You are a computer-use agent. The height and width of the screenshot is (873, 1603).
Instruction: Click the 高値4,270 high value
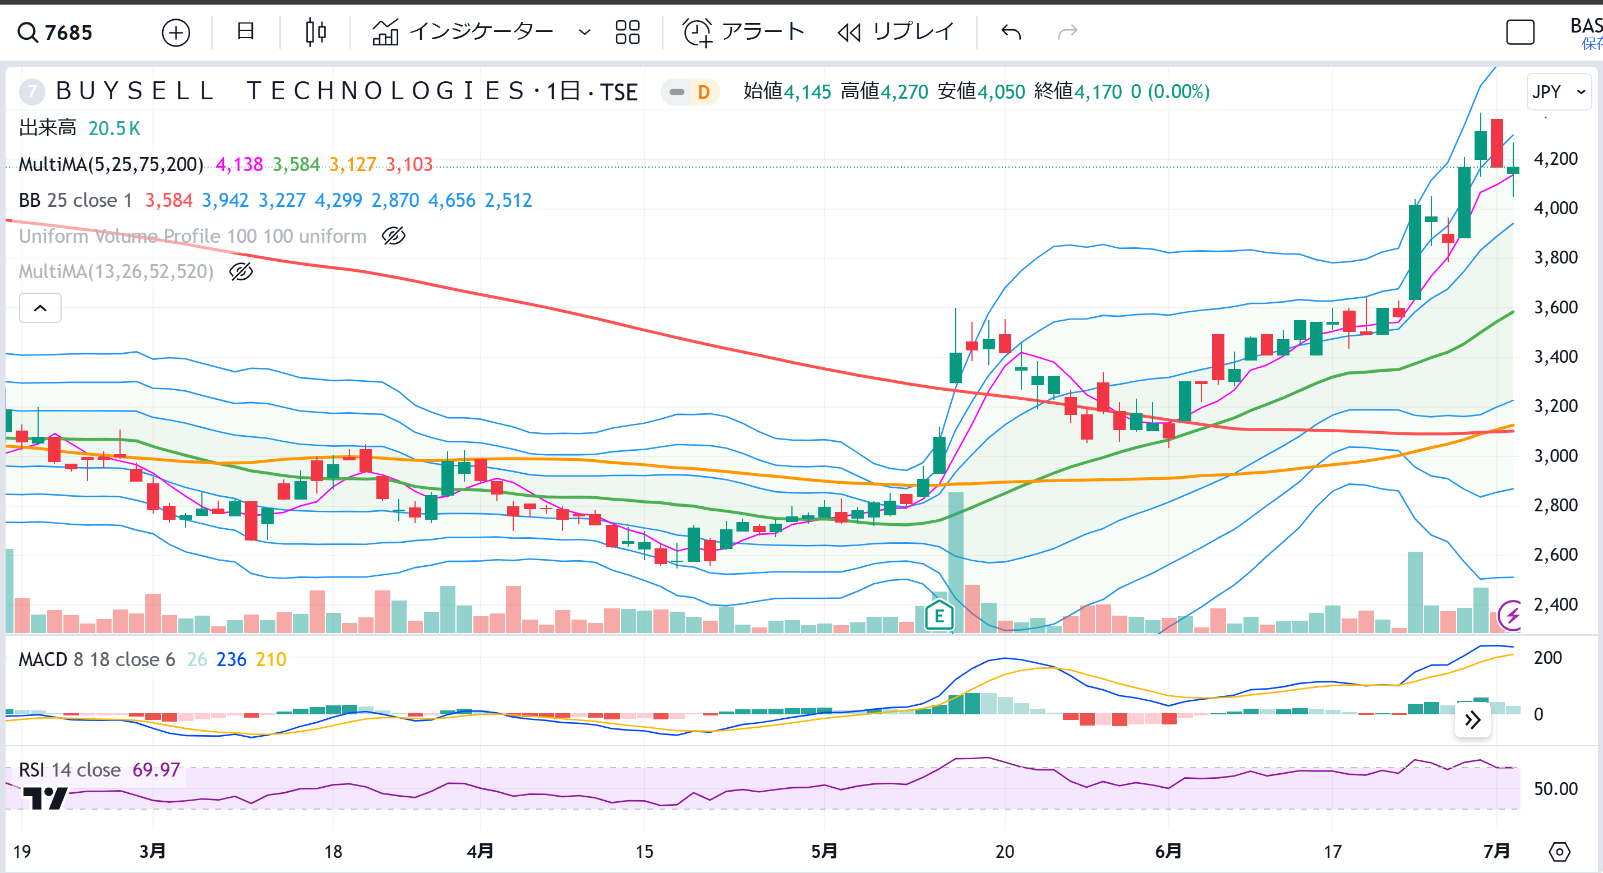pos(885,92)
